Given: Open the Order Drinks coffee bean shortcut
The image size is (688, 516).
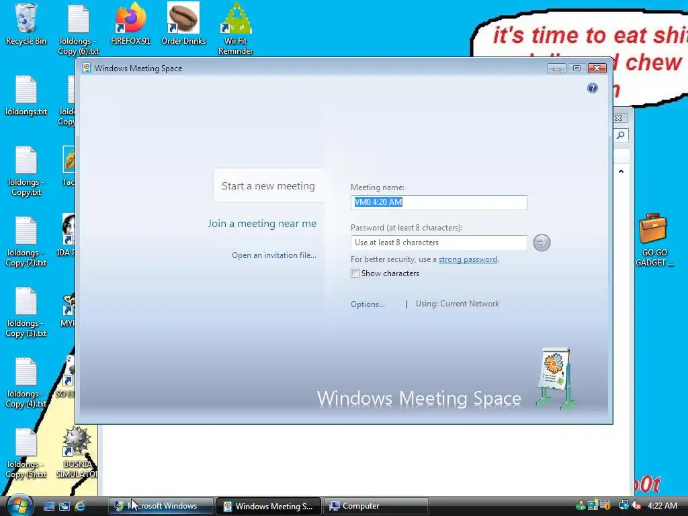Looking at the screenshot, I should (183, 24).
